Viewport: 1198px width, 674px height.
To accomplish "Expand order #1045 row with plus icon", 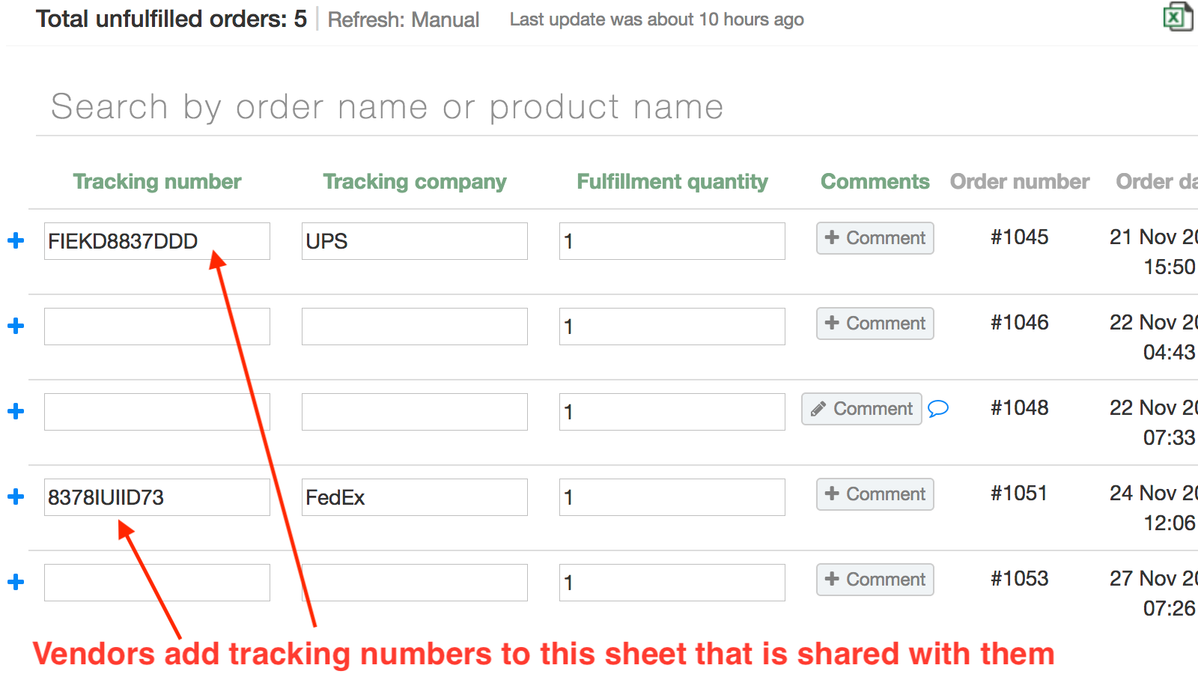I will click(x=16, y=240).
